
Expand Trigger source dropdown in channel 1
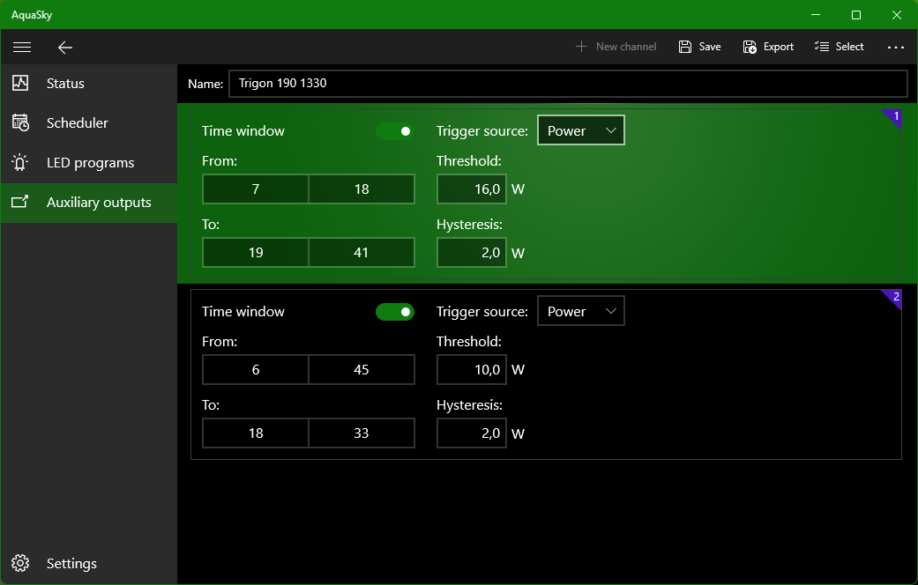click(x=580, y=130)
